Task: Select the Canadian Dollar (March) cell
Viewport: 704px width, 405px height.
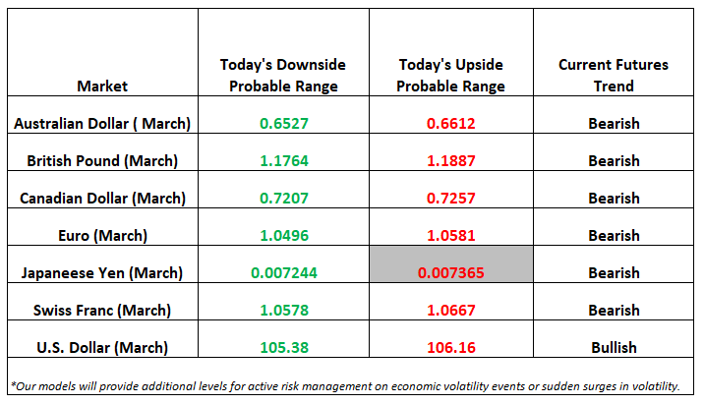Action: point(102,190)
